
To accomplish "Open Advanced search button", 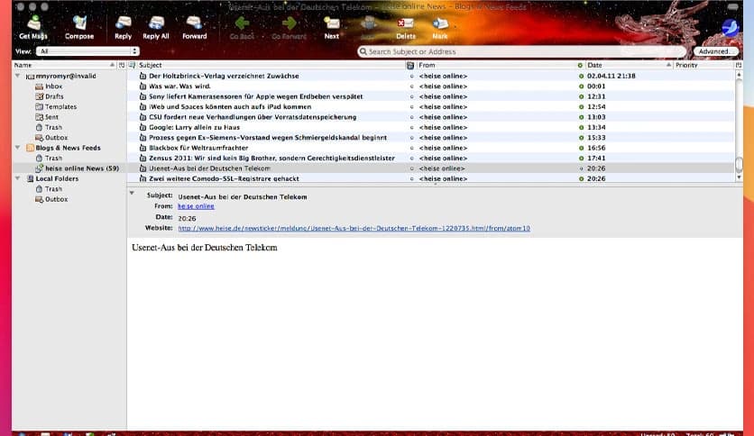I will [716, 51].
